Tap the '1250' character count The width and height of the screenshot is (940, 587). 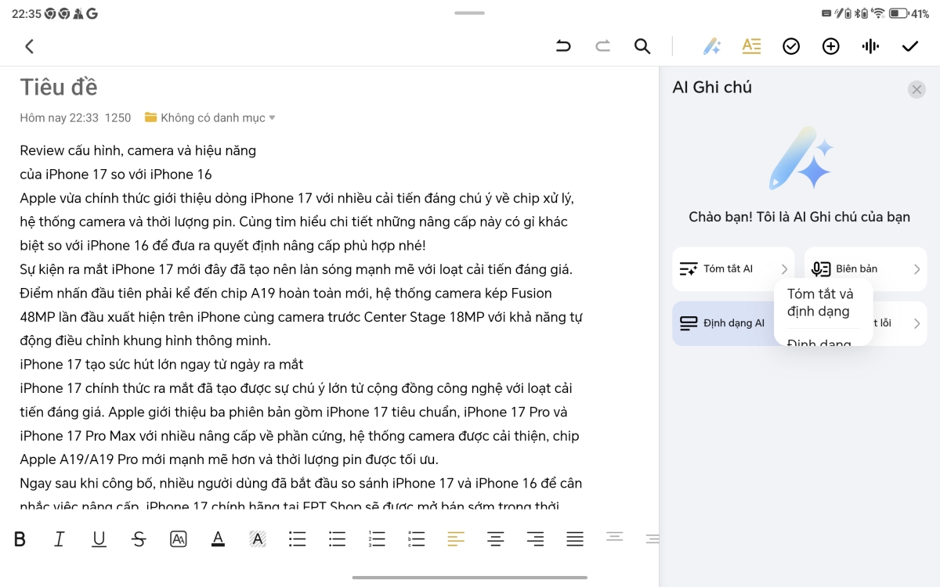pos(117,118)
